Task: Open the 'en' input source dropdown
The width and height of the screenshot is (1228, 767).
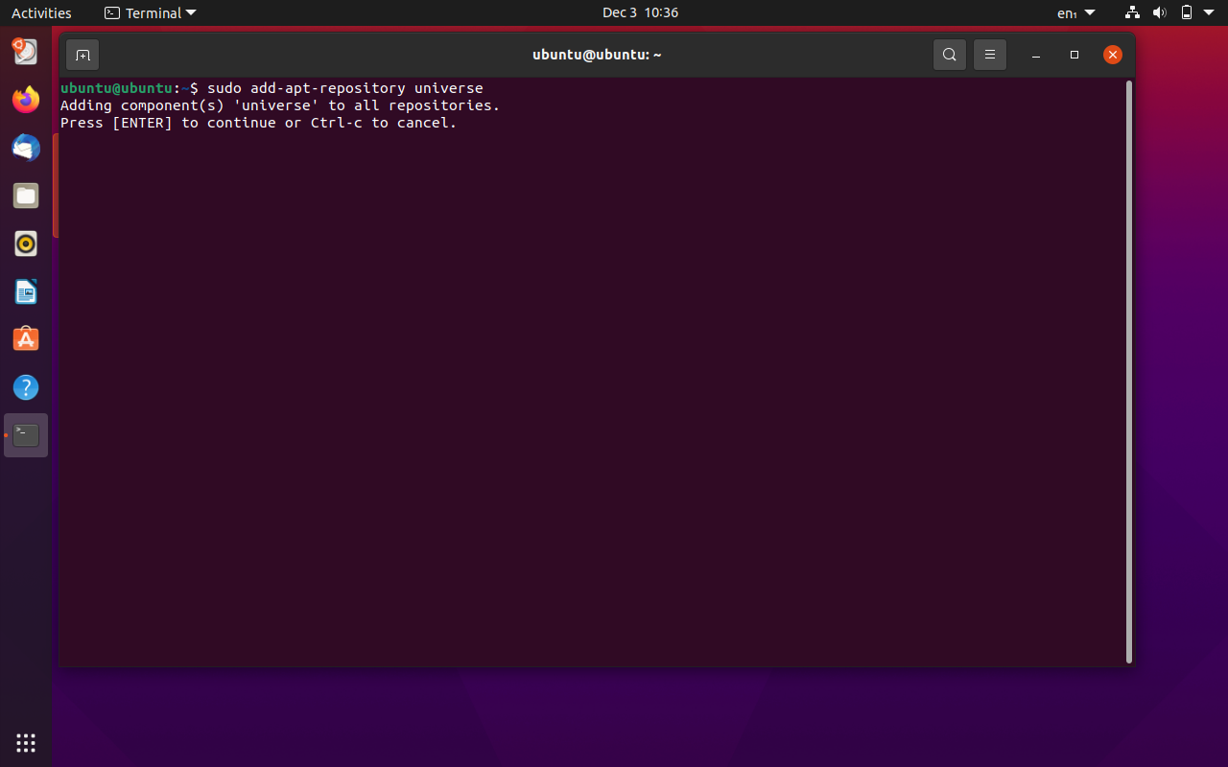Action: point(1075,12)
